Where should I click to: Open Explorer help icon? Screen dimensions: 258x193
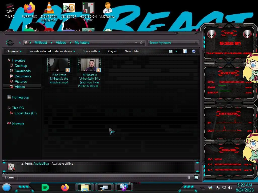[194, 51]
